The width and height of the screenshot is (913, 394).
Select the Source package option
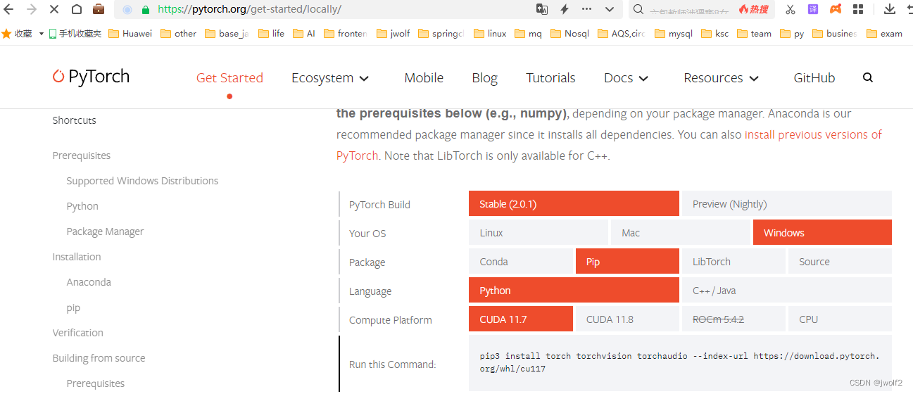point(840,262)
